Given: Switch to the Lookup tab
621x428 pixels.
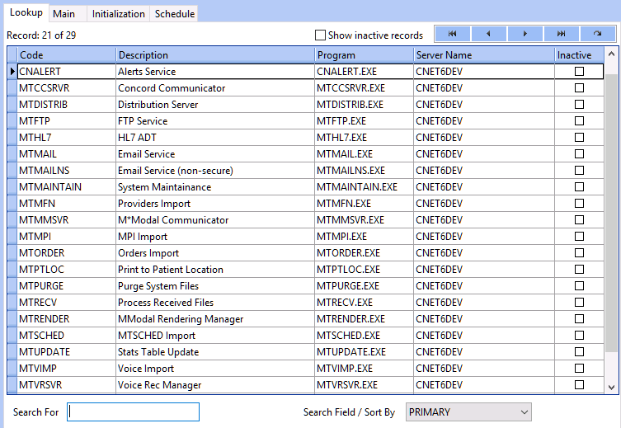Looking at the screenshot, I should 26,12.
